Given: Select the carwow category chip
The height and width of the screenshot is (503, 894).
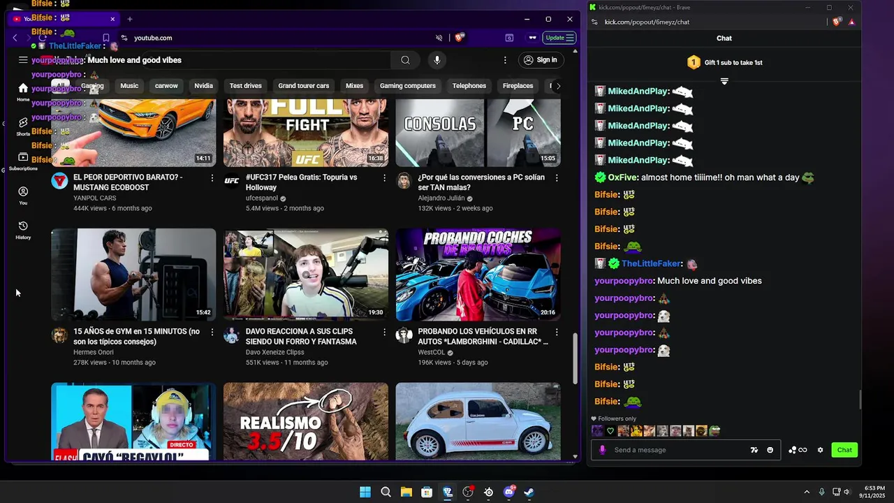Looking at the screenshot, I should coord(166,86).
